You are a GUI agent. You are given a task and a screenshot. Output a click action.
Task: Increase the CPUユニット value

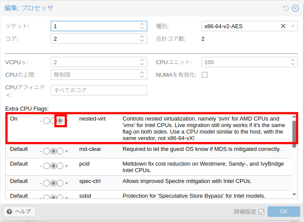click(293, 60)
